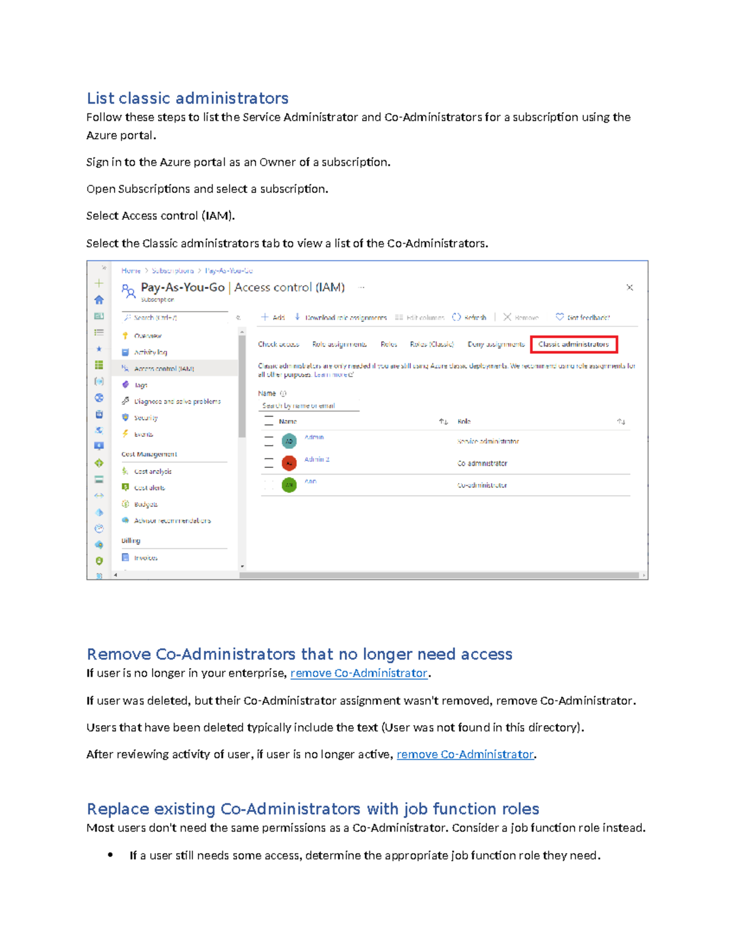Click the Budgets coin icon
The height and width of the screenshot is (951, 735).
[125, 504]
